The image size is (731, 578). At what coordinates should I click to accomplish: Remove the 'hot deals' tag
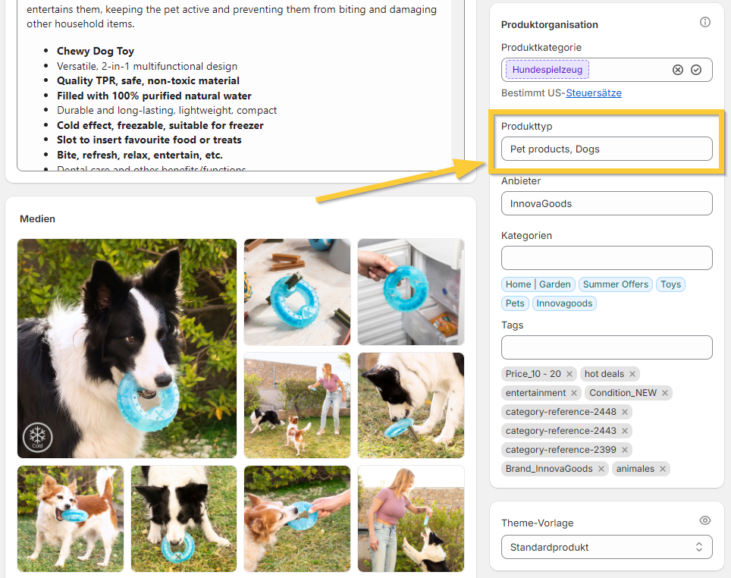(632, 374)
